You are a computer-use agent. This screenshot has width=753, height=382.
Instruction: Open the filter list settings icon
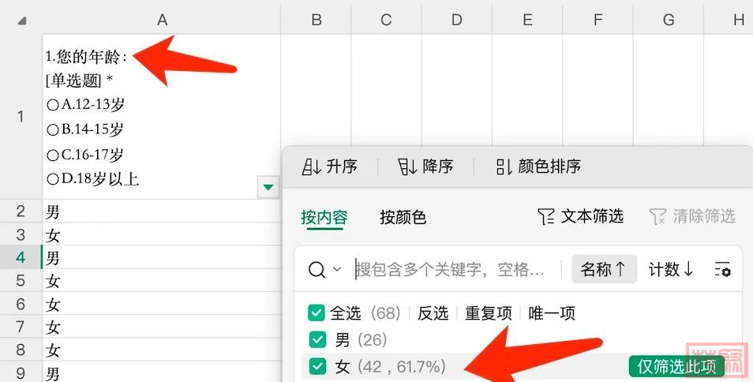pos(722,270)
